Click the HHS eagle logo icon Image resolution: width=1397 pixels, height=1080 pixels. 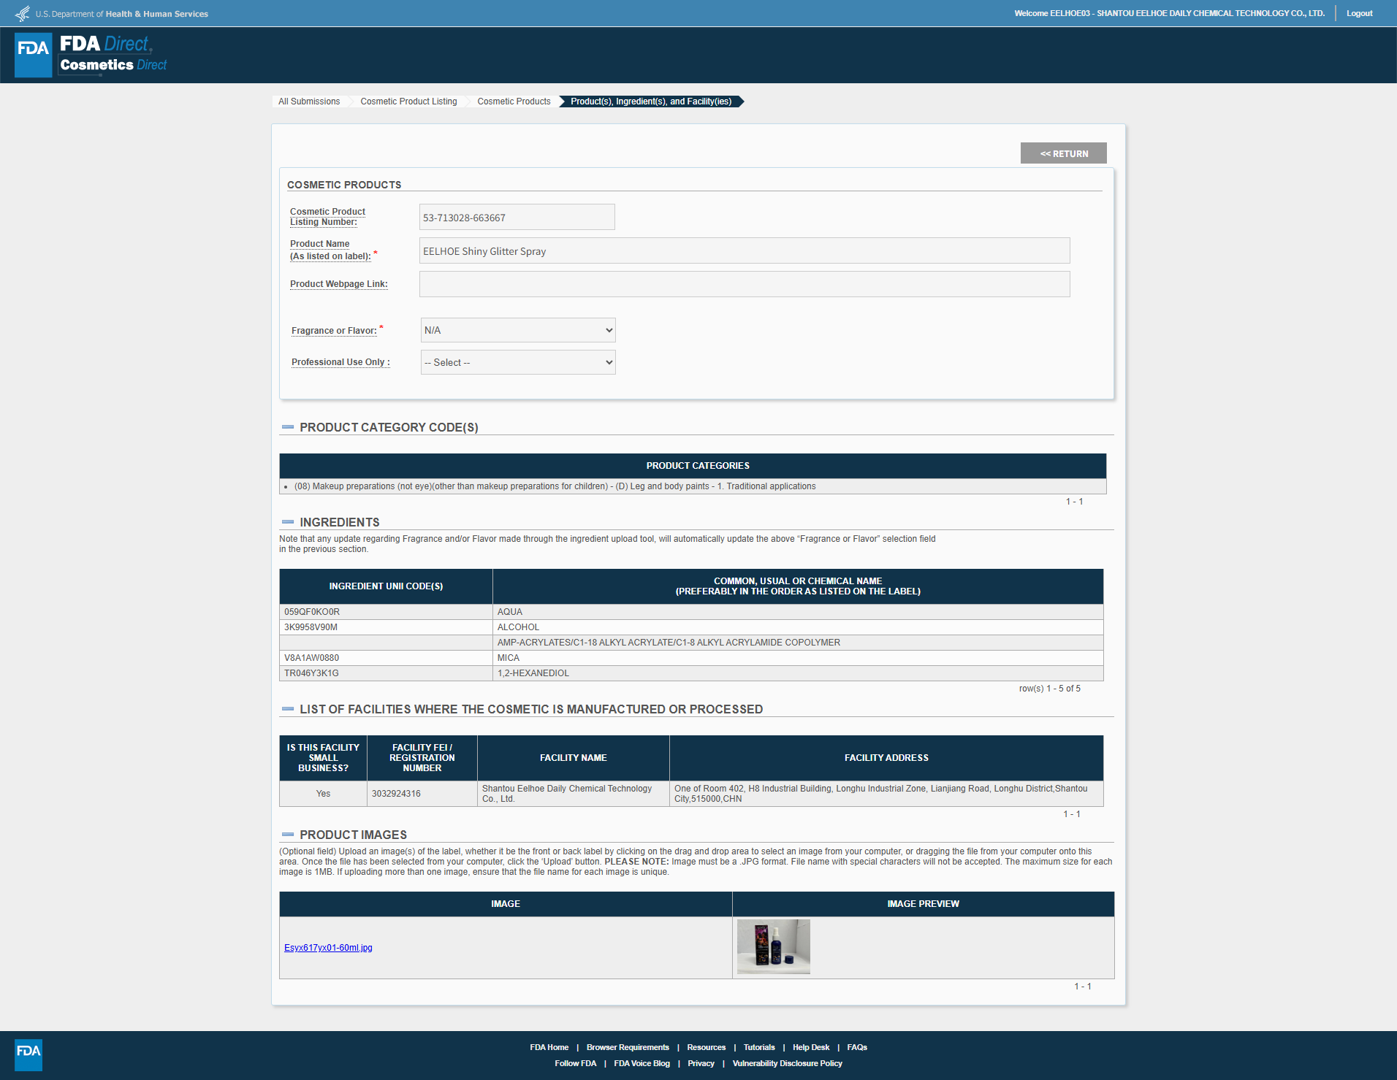23,14
